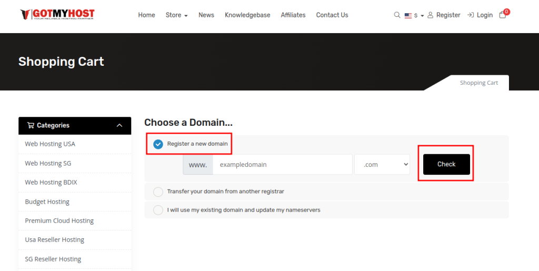539x271 pixels.
Task: Click the Categories cart icon
Action: pos(31,125)
